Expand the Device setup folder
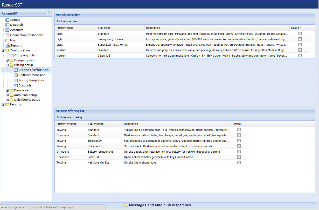 point(8,90)
